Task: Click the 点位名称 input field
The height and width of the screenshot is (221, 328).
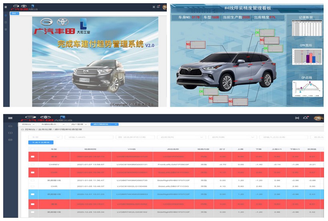Action: point(284,137)
